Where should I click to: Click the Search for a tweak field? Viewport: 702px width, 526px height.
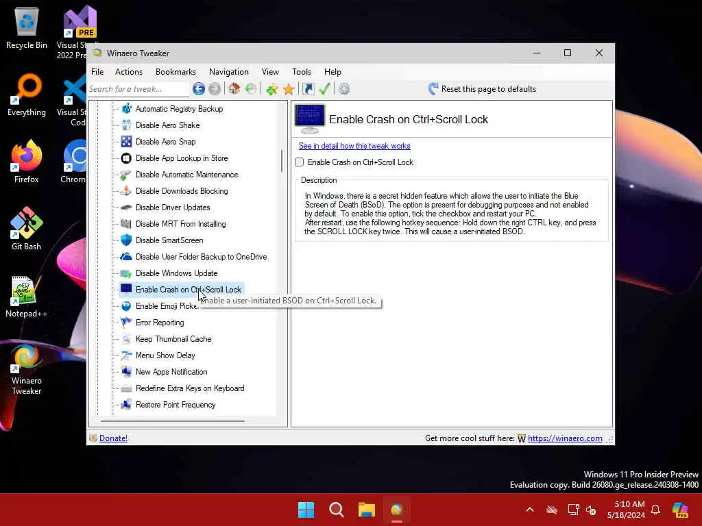pyautogui.click(x=138, y=89)
